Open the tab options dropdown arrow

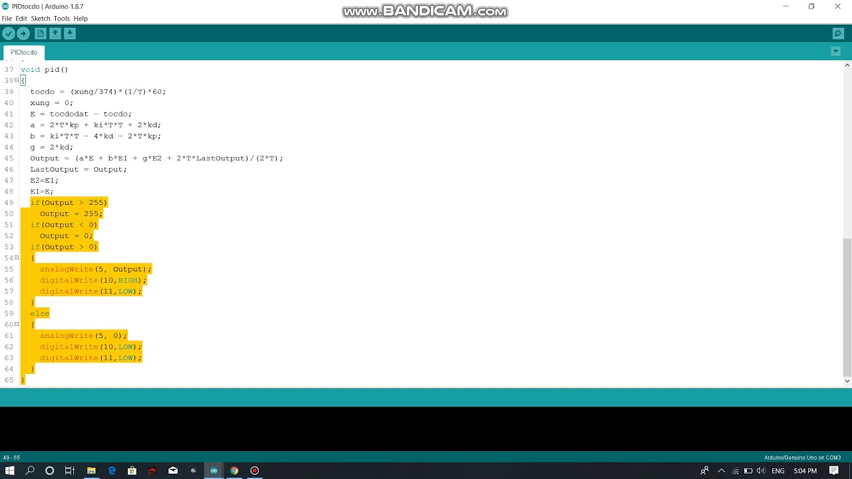point(836,51)
